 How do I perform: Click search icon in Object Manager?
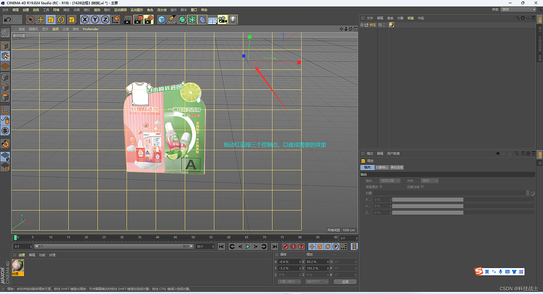coord(518,18)
